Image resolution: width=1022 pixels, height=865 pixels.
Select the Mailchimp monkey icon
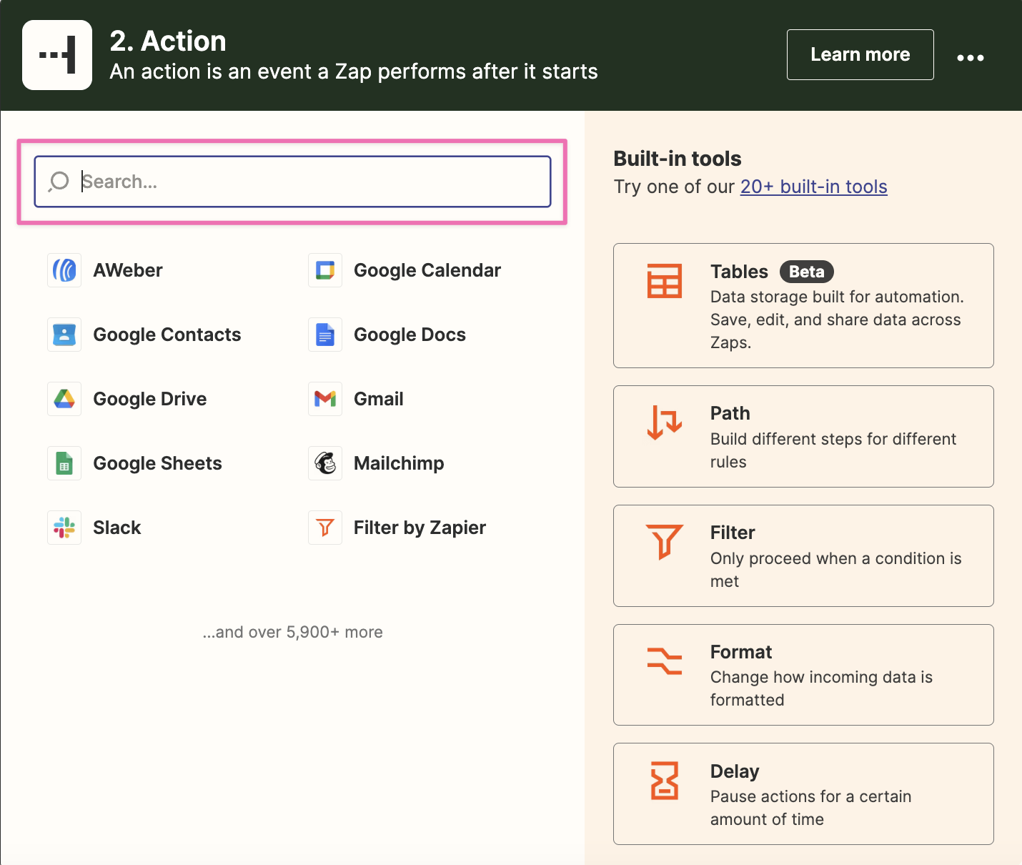pyautogui.click(x=325, y=463)
